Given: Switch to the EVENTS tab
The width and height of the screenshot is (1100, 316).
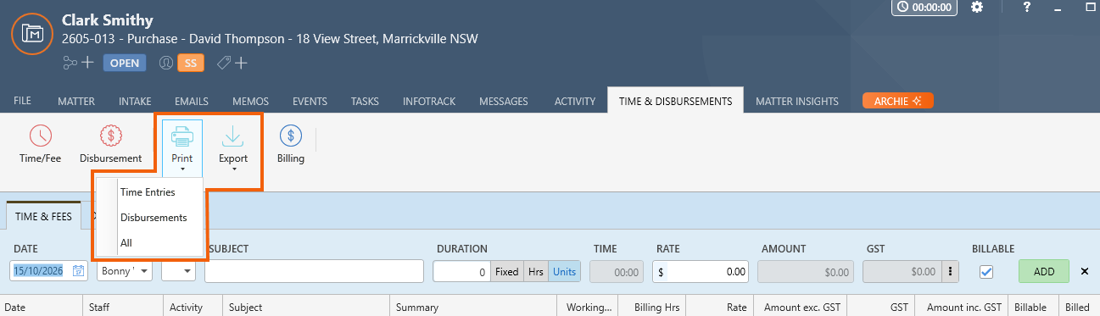Looking at the screenshot, I should pyautogui.click(x=310, y=102).
